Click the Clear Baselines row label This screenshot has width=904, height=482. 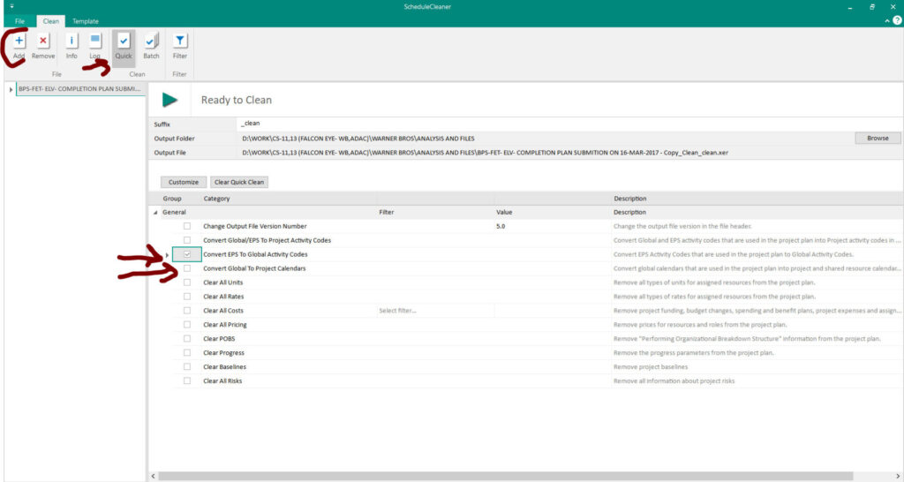(x=224, y=366)
